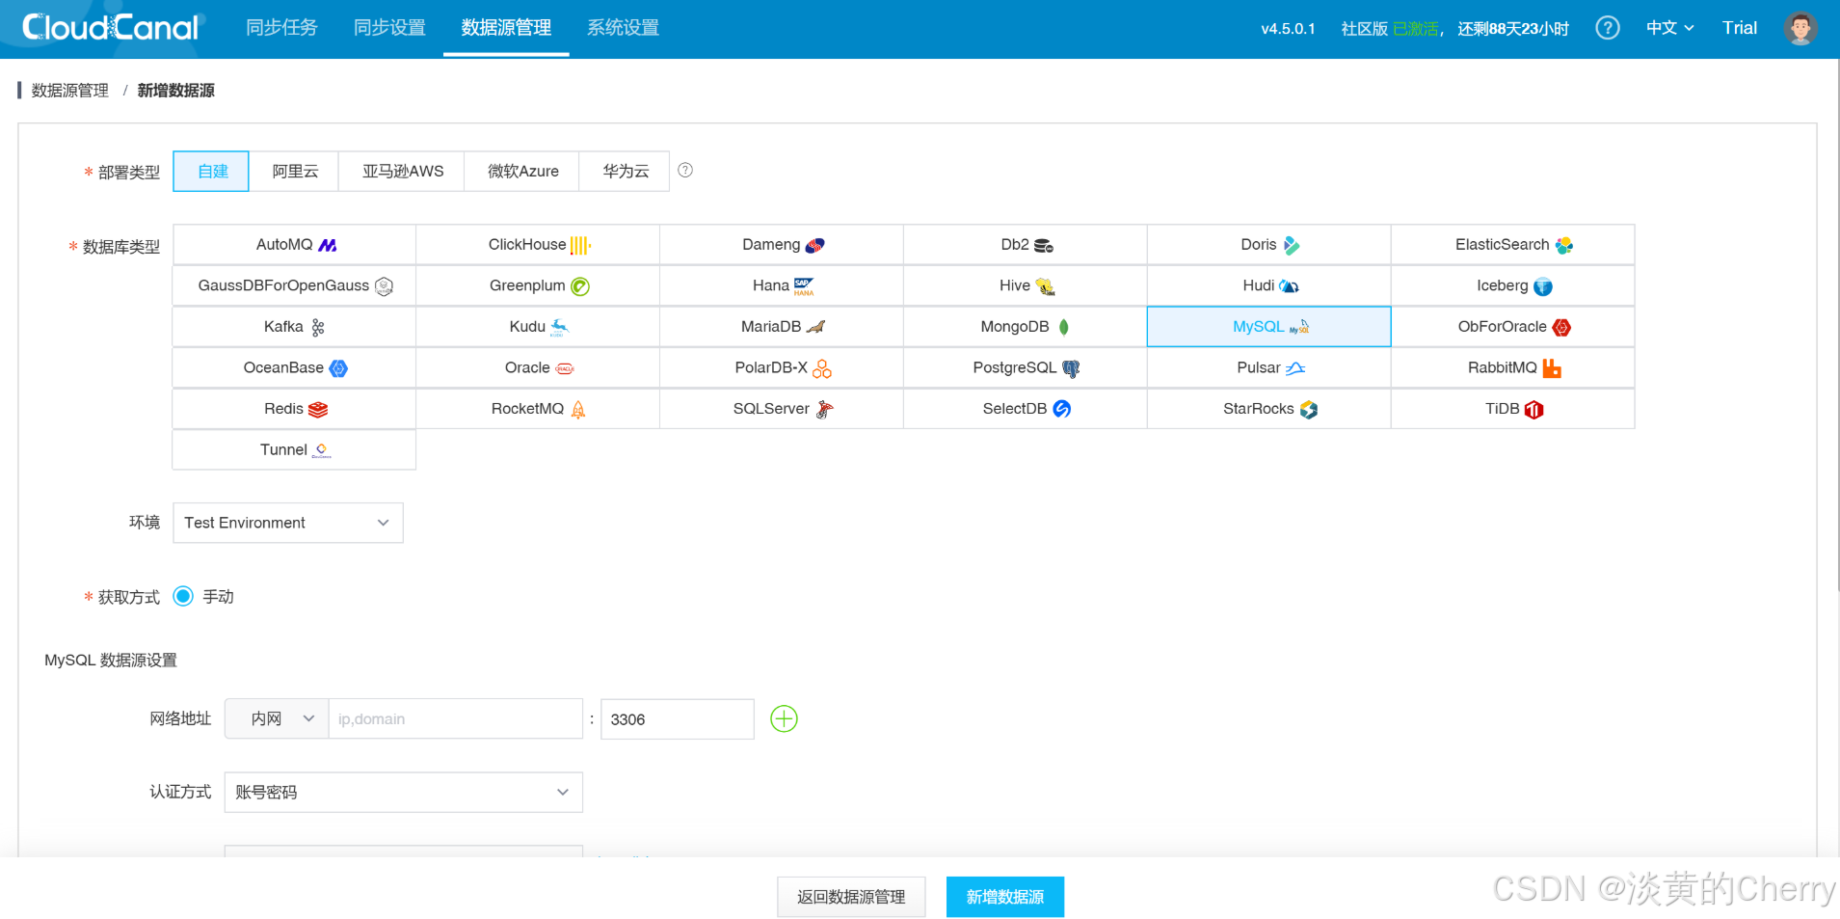This screenshot has width=1840, height=919.
Task: Click the 已激活 status text
Action: pyautogui.click(x=1415, y=29)
